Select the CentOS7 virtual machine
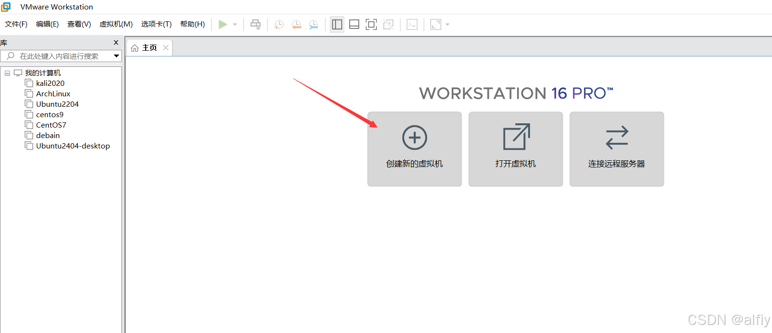 pyautogui.click(x=51, y=125)
